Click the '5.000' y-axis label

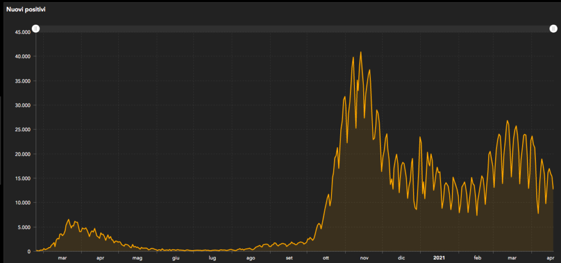(x=24, y=227)
